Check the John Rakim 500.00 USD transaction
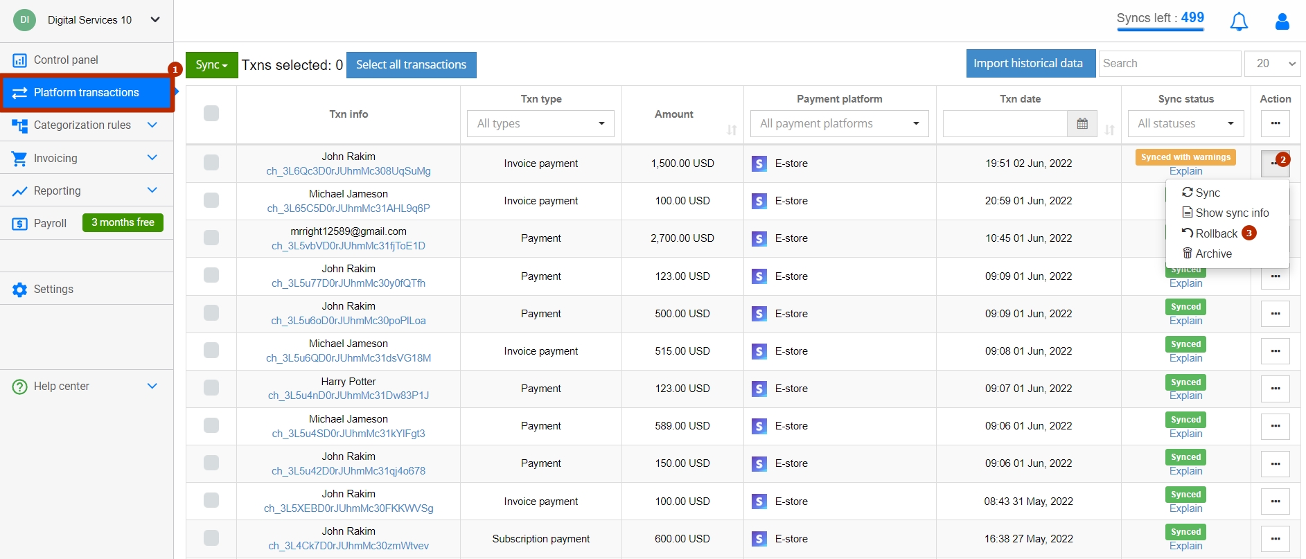The width and height of the screenshot is (1306, 559). pos(211,313)
